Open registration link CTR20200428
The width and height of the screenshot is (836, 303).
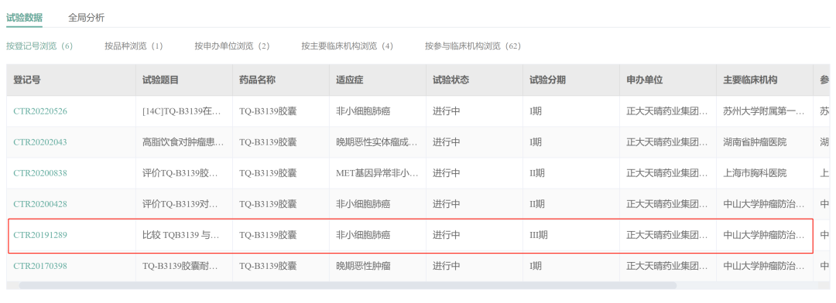pos(40,204)
